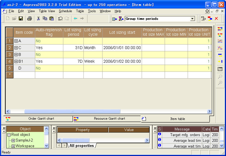Click the Forward navigation arrow

pyautogui.click(x=82, y=19)
